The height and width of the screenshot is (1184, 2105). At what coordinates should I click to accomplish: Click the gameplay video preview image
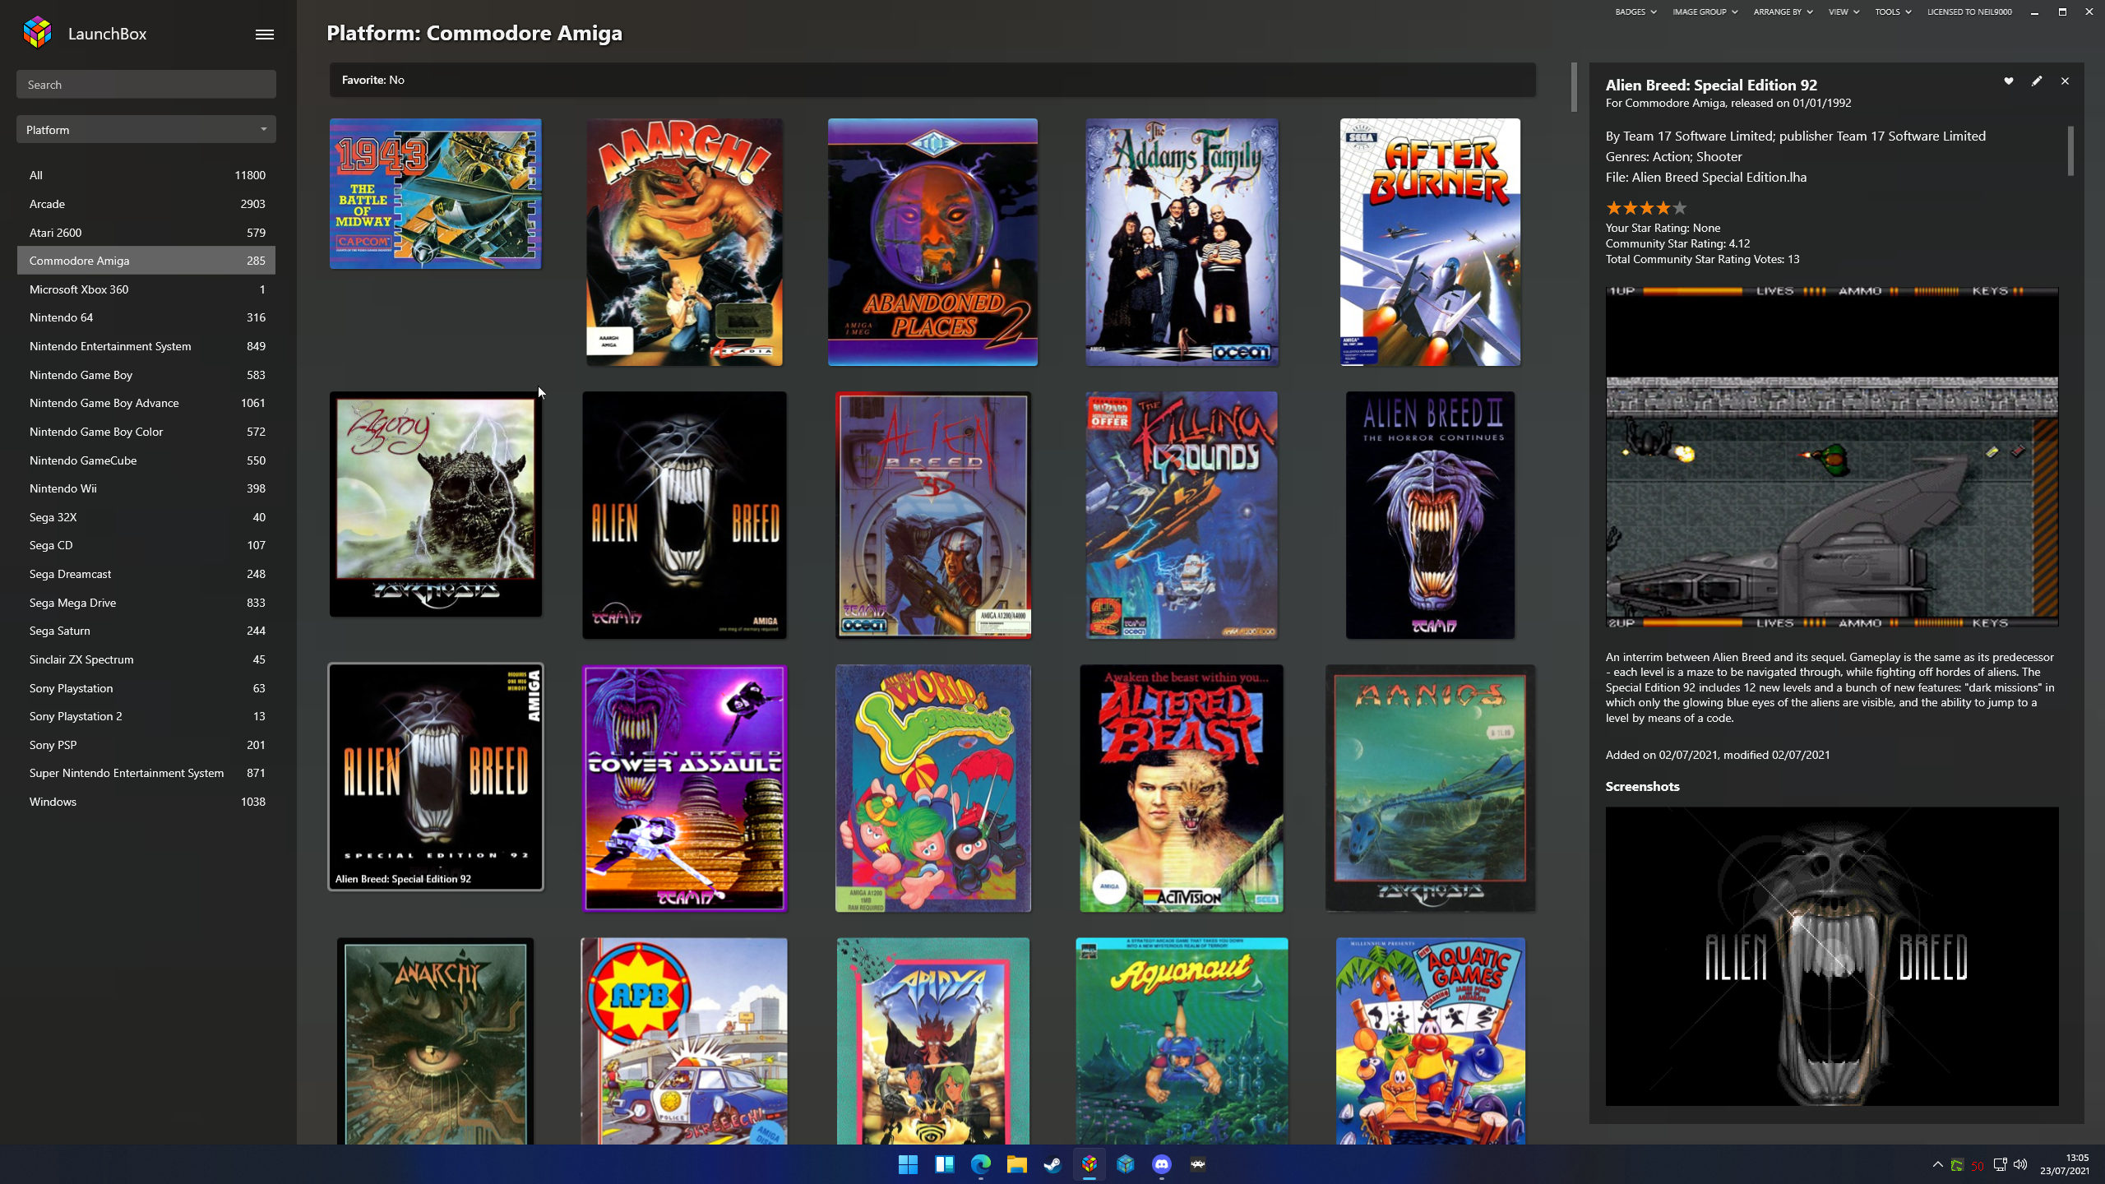[1832, 457]
